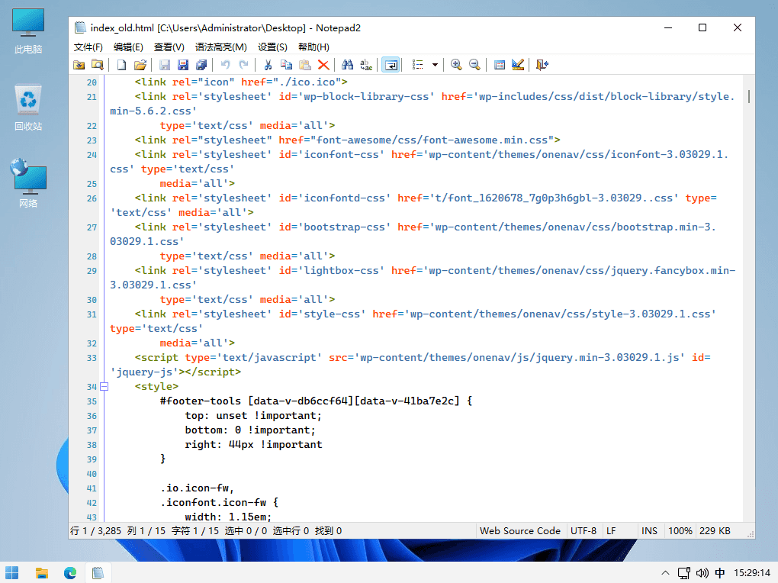Create a new blank document
This screenshot has width=778, height=583.
click(x=121, y=65)
